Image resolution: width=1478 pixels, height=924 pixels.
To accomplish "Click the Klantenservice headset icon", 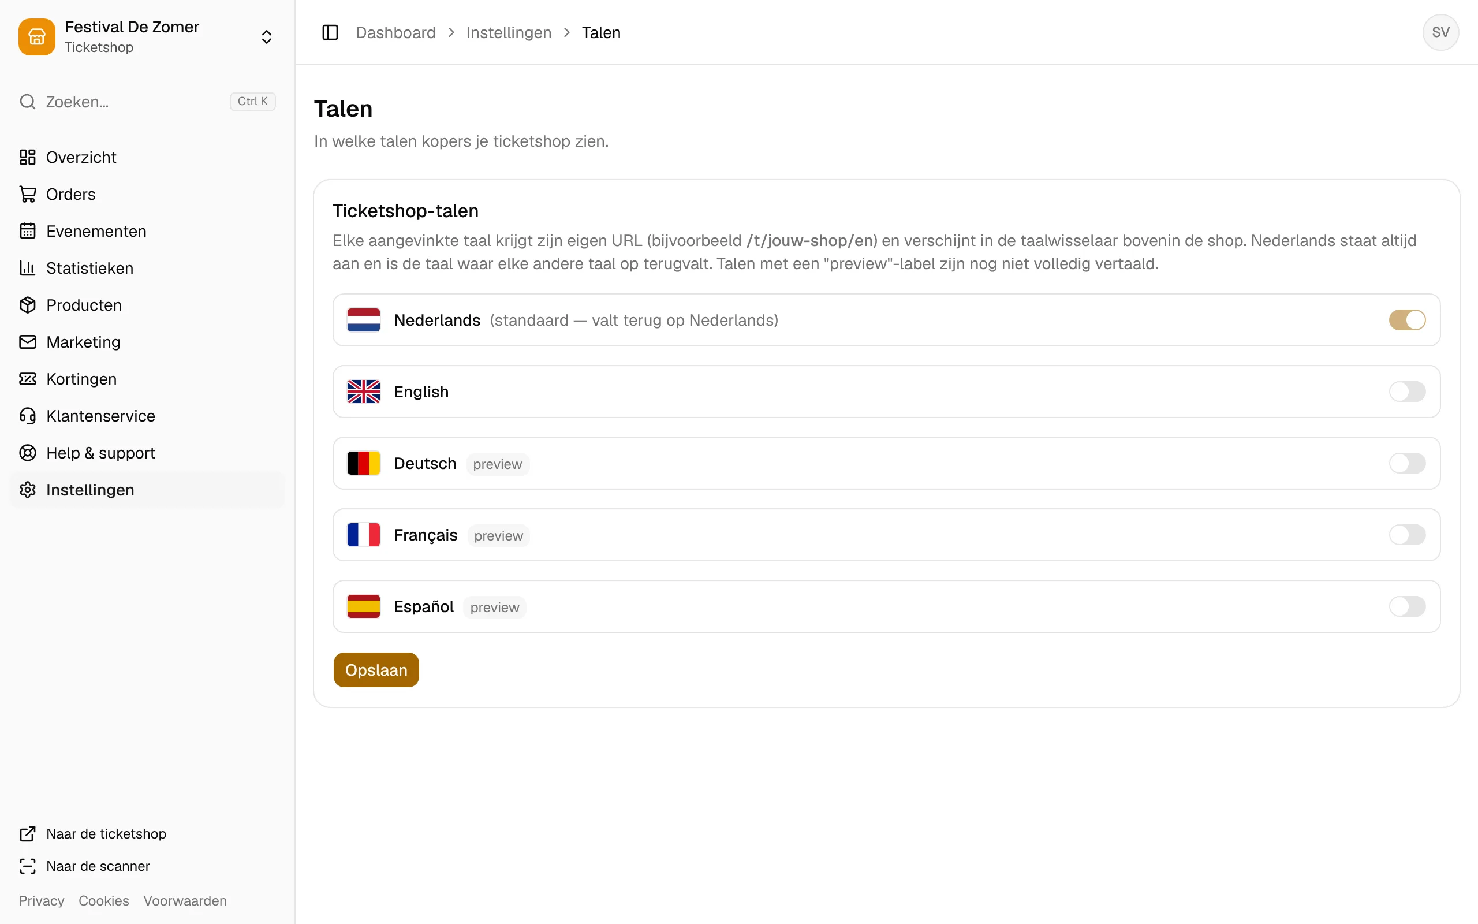I will pos(28,416).
